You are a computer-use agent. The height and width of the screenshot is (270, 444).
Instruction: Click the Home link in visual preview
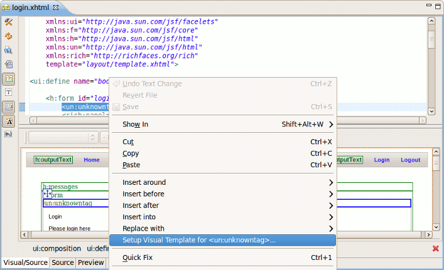tap(92, 160)
